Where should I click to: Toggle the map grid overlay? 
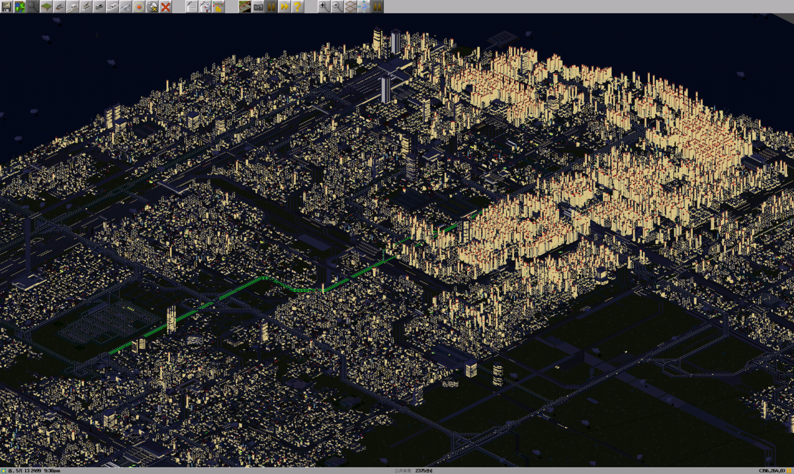(x=351, y=7)
